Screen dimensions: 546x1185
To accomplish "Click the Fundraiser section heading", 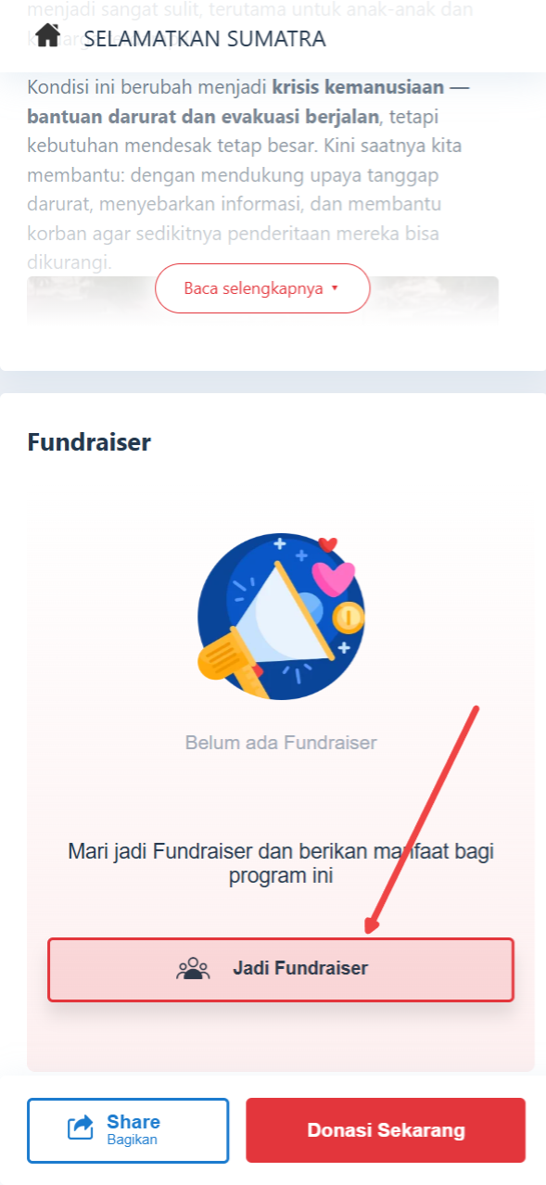I will coord(89,442).
